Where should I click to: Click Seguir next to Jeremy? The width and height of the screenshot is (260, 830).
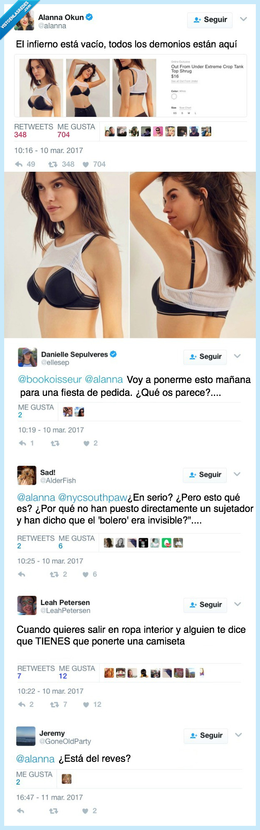tap(206, 736)
